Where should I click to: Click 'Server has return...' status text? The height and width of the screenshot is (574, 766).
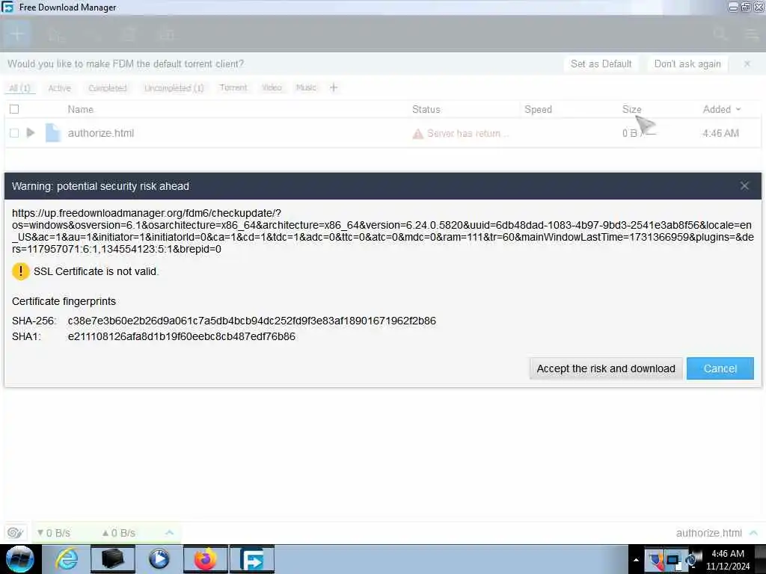pyautogui.click(x=468, y=133)
